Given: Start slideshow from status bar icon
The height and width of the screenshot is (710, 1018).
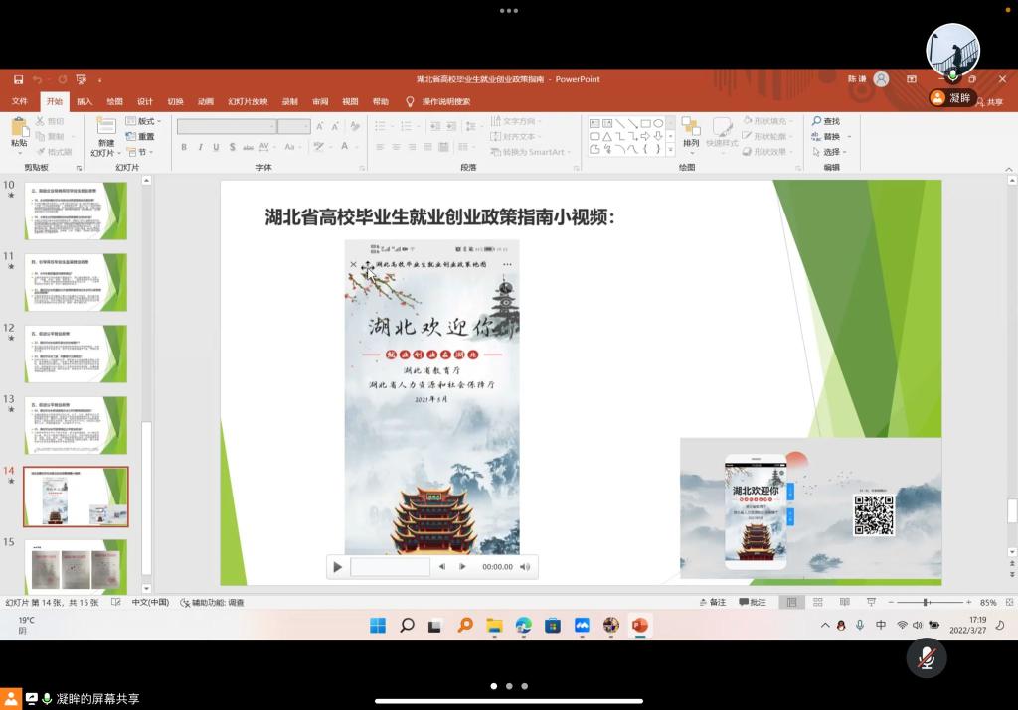Looking at the screenshot, I should pyautogui.click(x=871, y=602).
